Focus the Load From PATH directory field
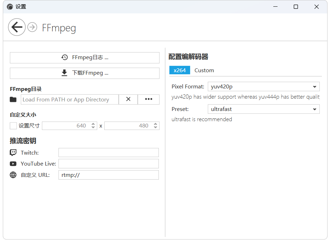The image size is (330, 242). (70, 100)
